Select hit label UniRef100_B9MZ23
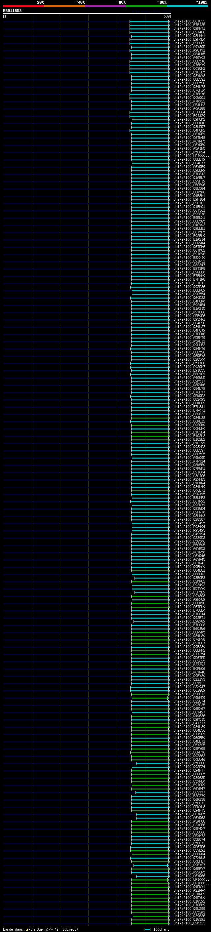 click(x=189, y=923)
